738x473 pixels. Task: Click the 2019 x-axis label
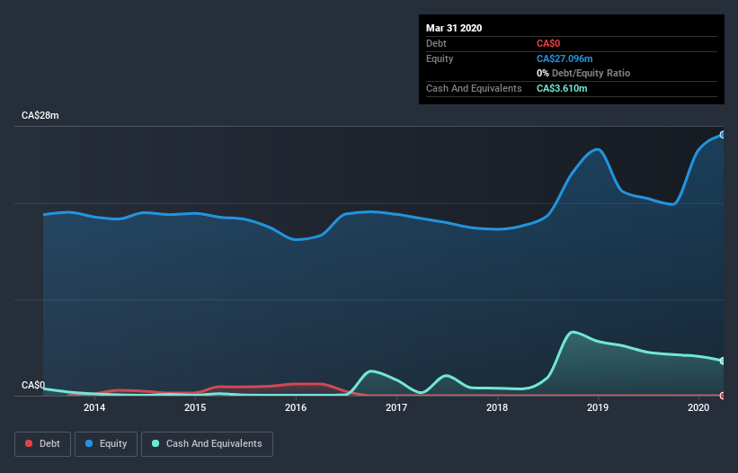pyautogui.click(x=598, y=407)
